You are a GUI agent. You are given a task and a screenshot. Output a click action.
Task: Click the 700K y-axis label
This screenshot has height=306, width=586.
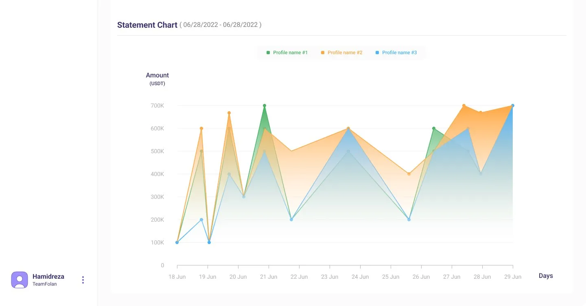tap(157, 106)
